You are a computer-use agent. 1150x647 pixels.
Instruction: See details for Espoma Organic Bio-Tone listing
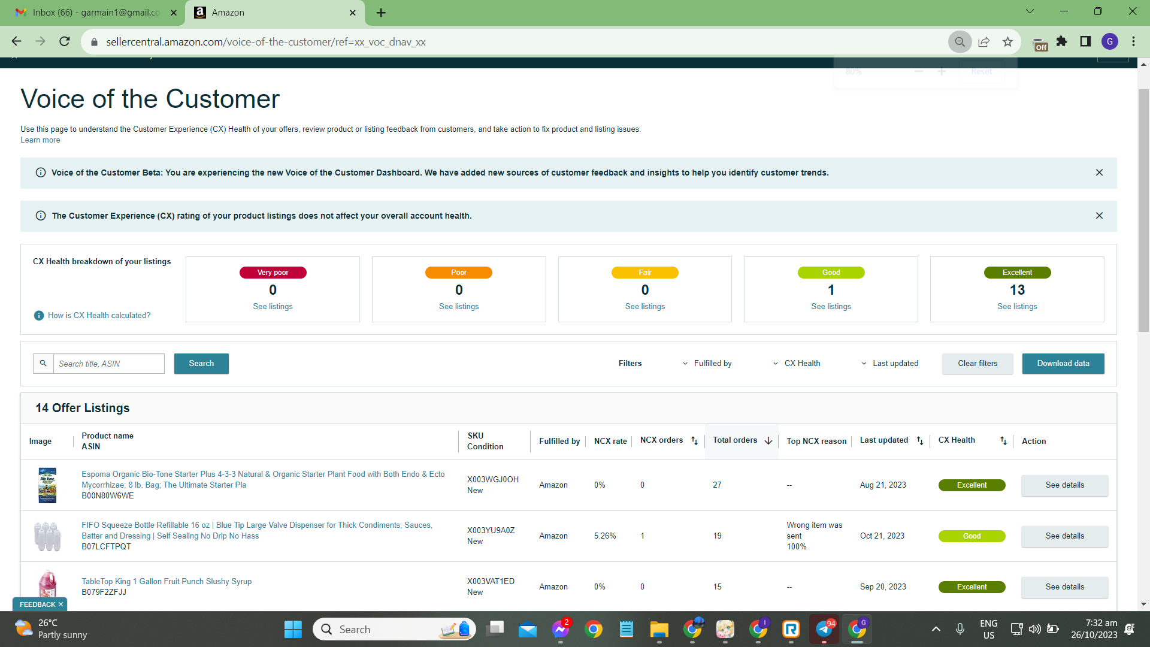1065,485
